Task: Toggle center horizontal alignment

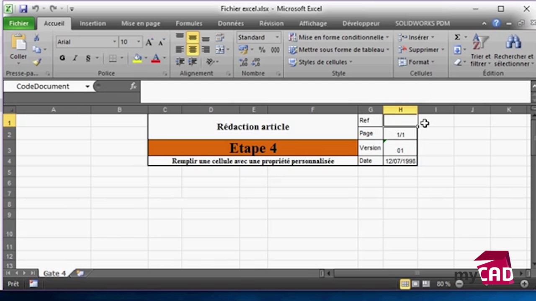Action: click(193, 50)
